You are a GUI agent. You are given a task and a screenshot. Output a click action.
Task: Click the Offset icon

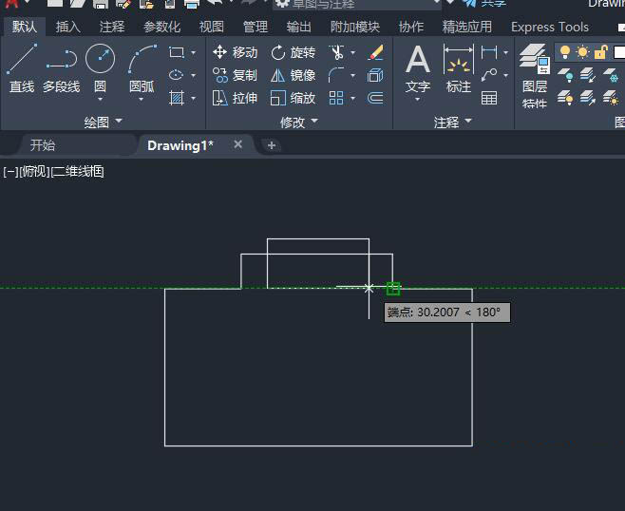click(x=375, y=98)
